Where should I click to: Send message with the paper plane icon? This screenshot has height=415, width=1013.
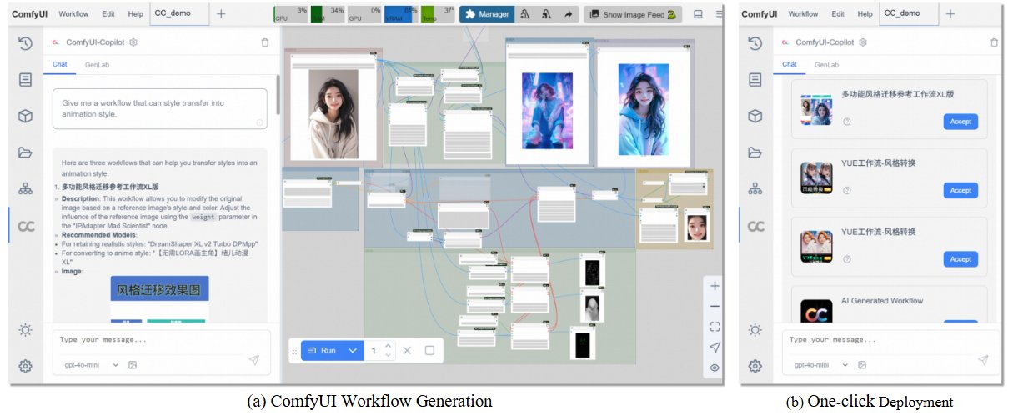point(254,360)
